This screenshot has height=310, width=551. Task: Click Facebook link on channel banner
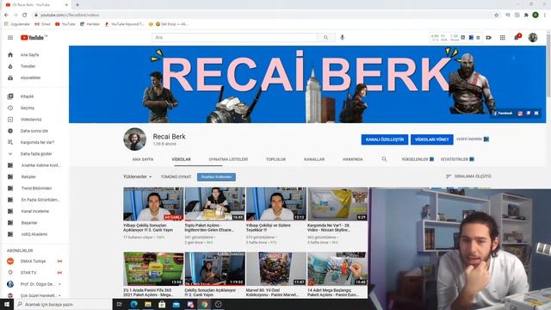click(503, 113)
